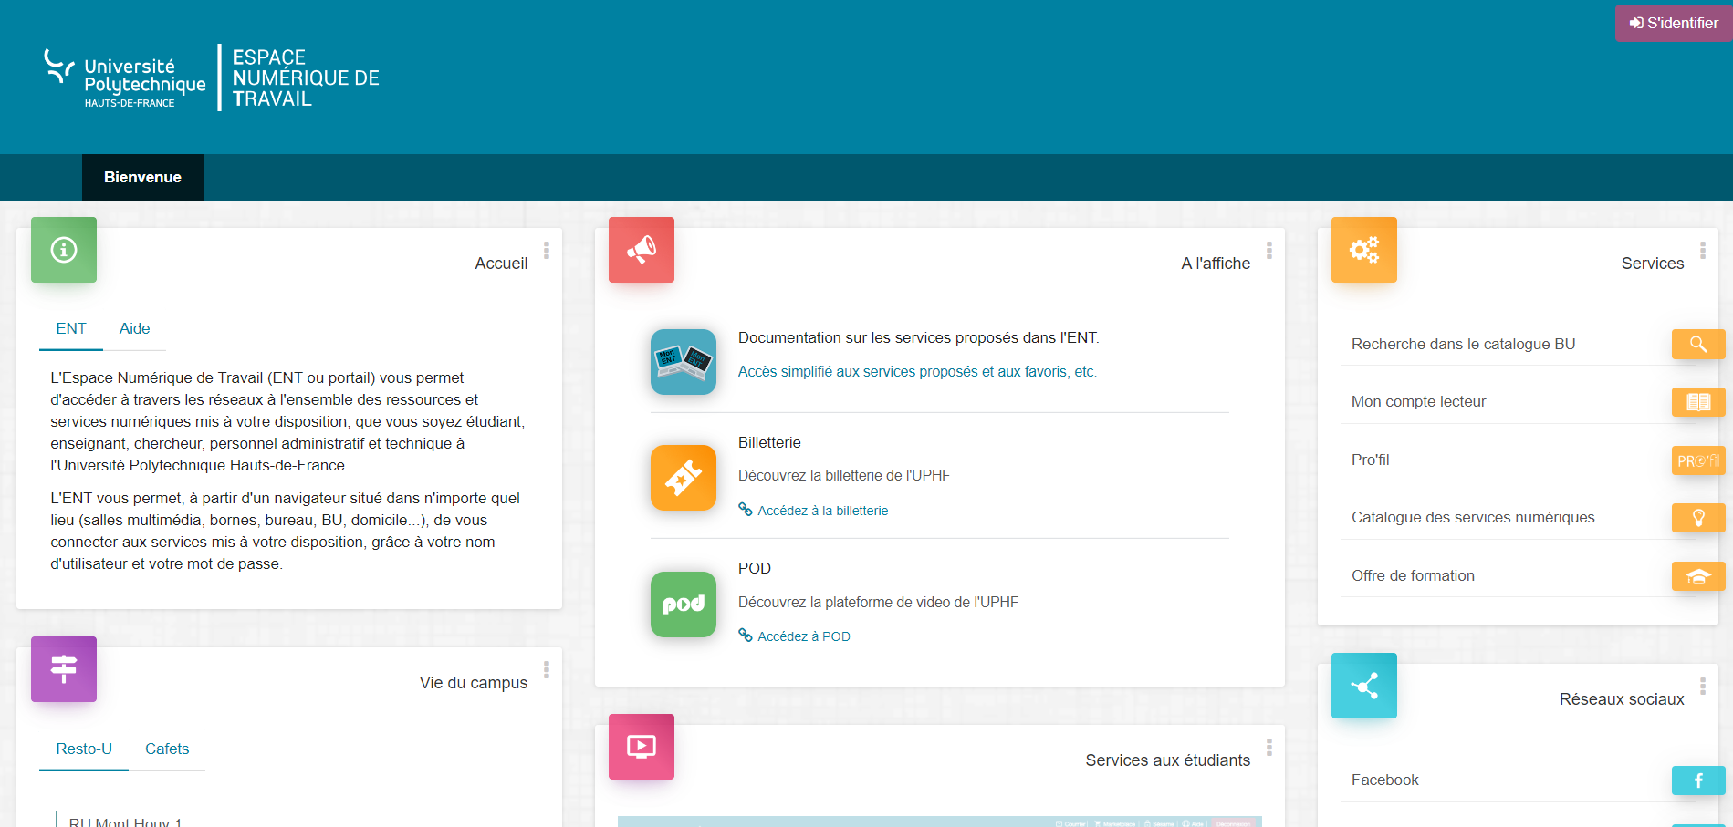Switch to the Aide tab

[x=134, y=328]
